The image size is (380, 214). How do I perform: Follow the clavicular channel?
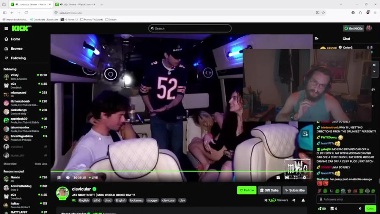tap(247, 190)
